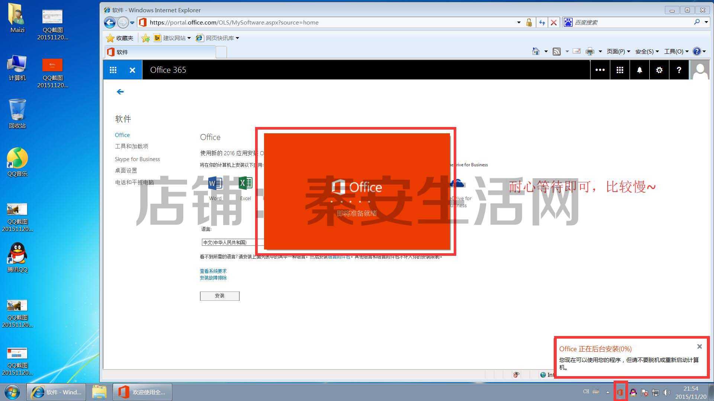Expand the print options dropdown arrow
The height and width of the screenshot is (401, 714).
pyautogui.click(x=600, y=52)
